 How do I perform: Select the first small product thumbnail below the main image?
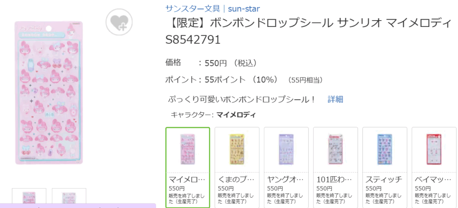29,197
